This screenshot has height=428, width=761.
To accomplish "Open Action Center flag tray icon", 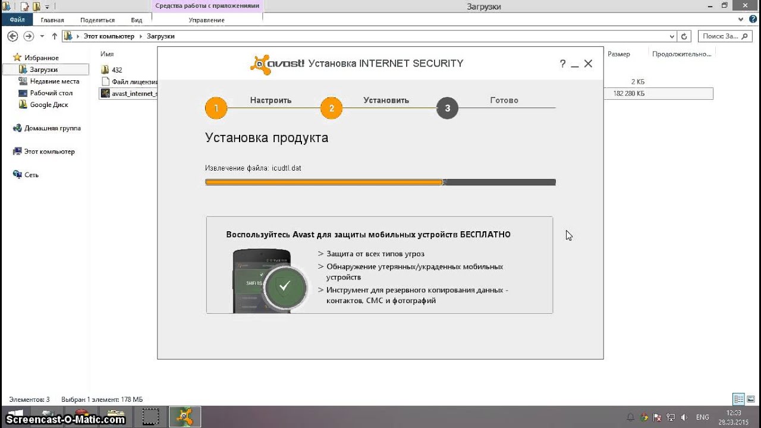I will coord(657,417).
